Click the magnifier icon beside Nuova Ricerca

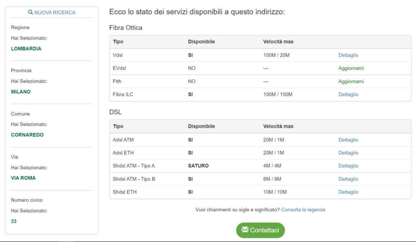pos(30,13)
